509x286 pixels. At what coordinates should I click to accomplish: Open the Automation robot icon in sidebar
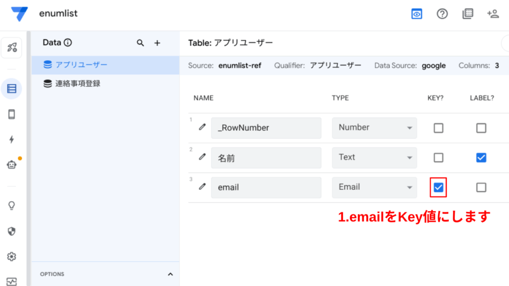point(11,165)
